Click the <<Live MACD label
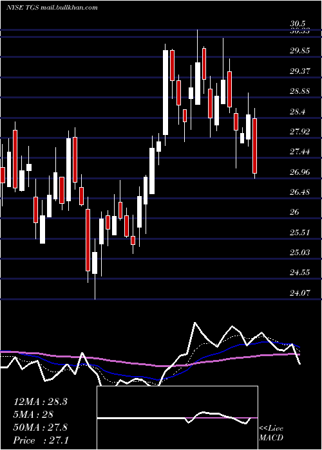 click(x=271, y=433)
